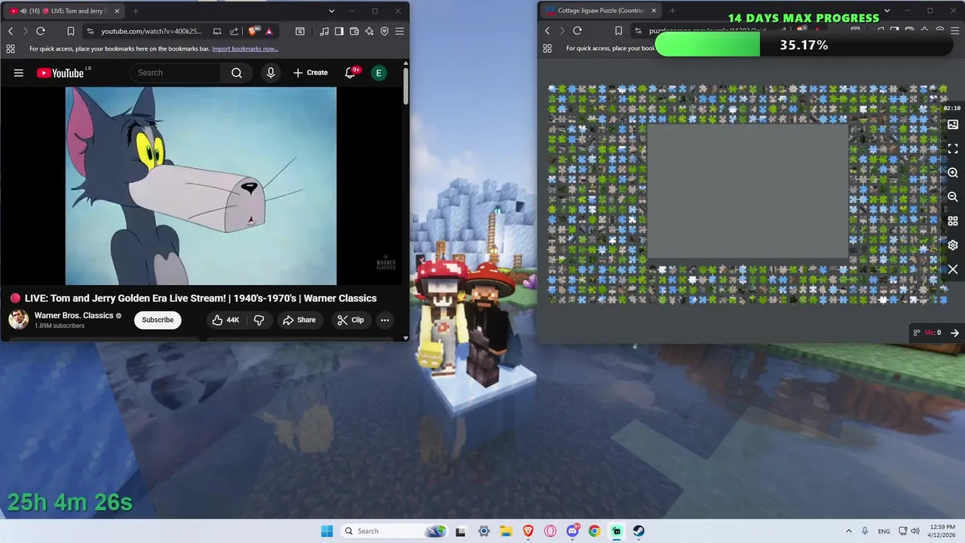
Task: Reload the YouTube page
Action: 41,31
